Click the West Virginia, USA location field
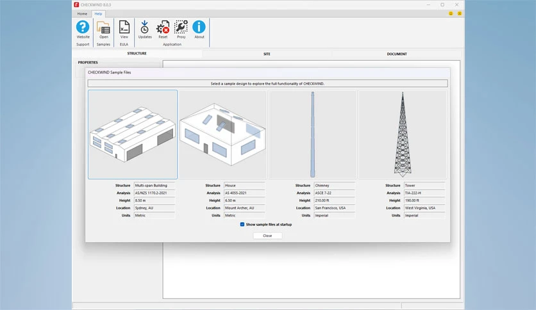 pos(424,208)
